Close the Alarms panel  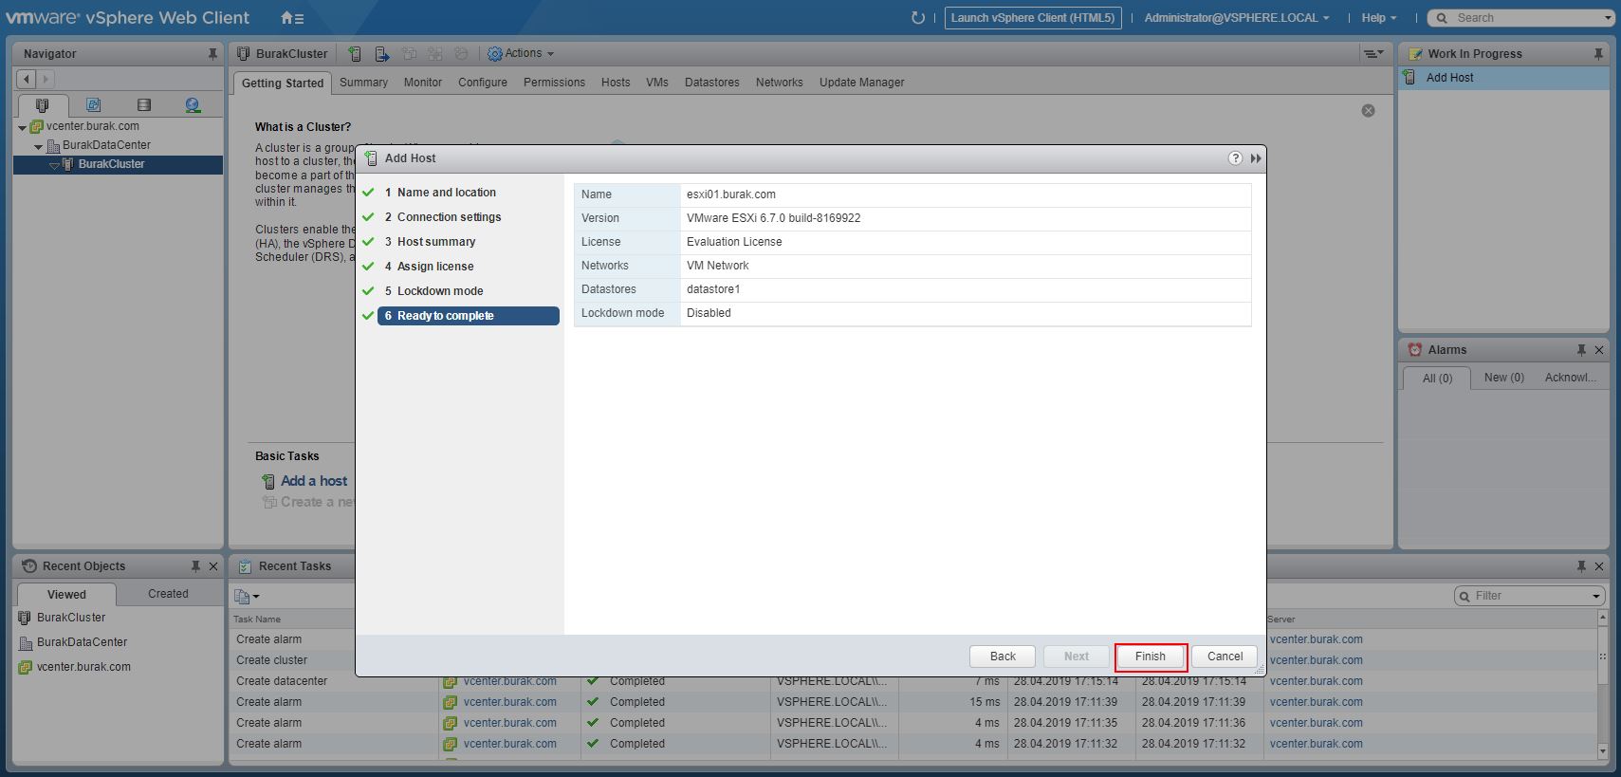click(1599, 350)
